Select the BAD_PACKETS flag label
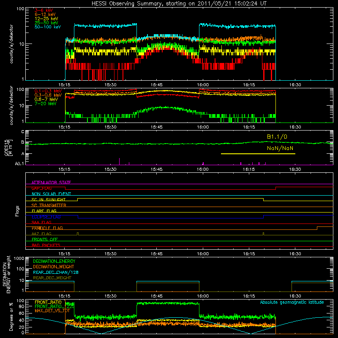This screenshot has width=338, height=338. tap(46, 245)
